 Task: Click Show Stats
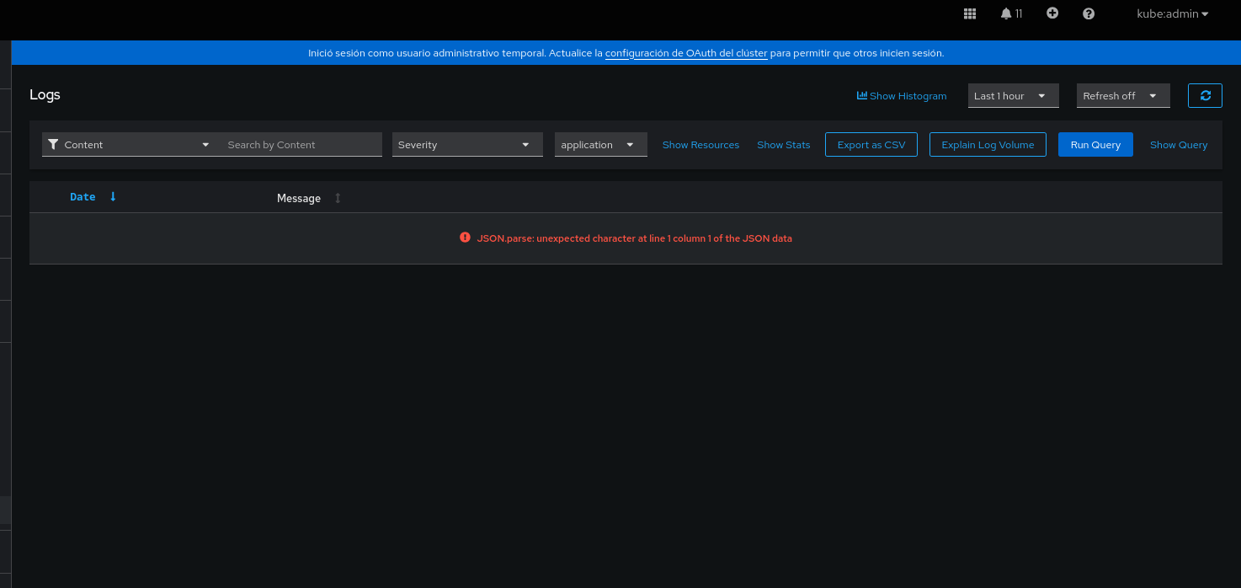click(x=783, y=145)
